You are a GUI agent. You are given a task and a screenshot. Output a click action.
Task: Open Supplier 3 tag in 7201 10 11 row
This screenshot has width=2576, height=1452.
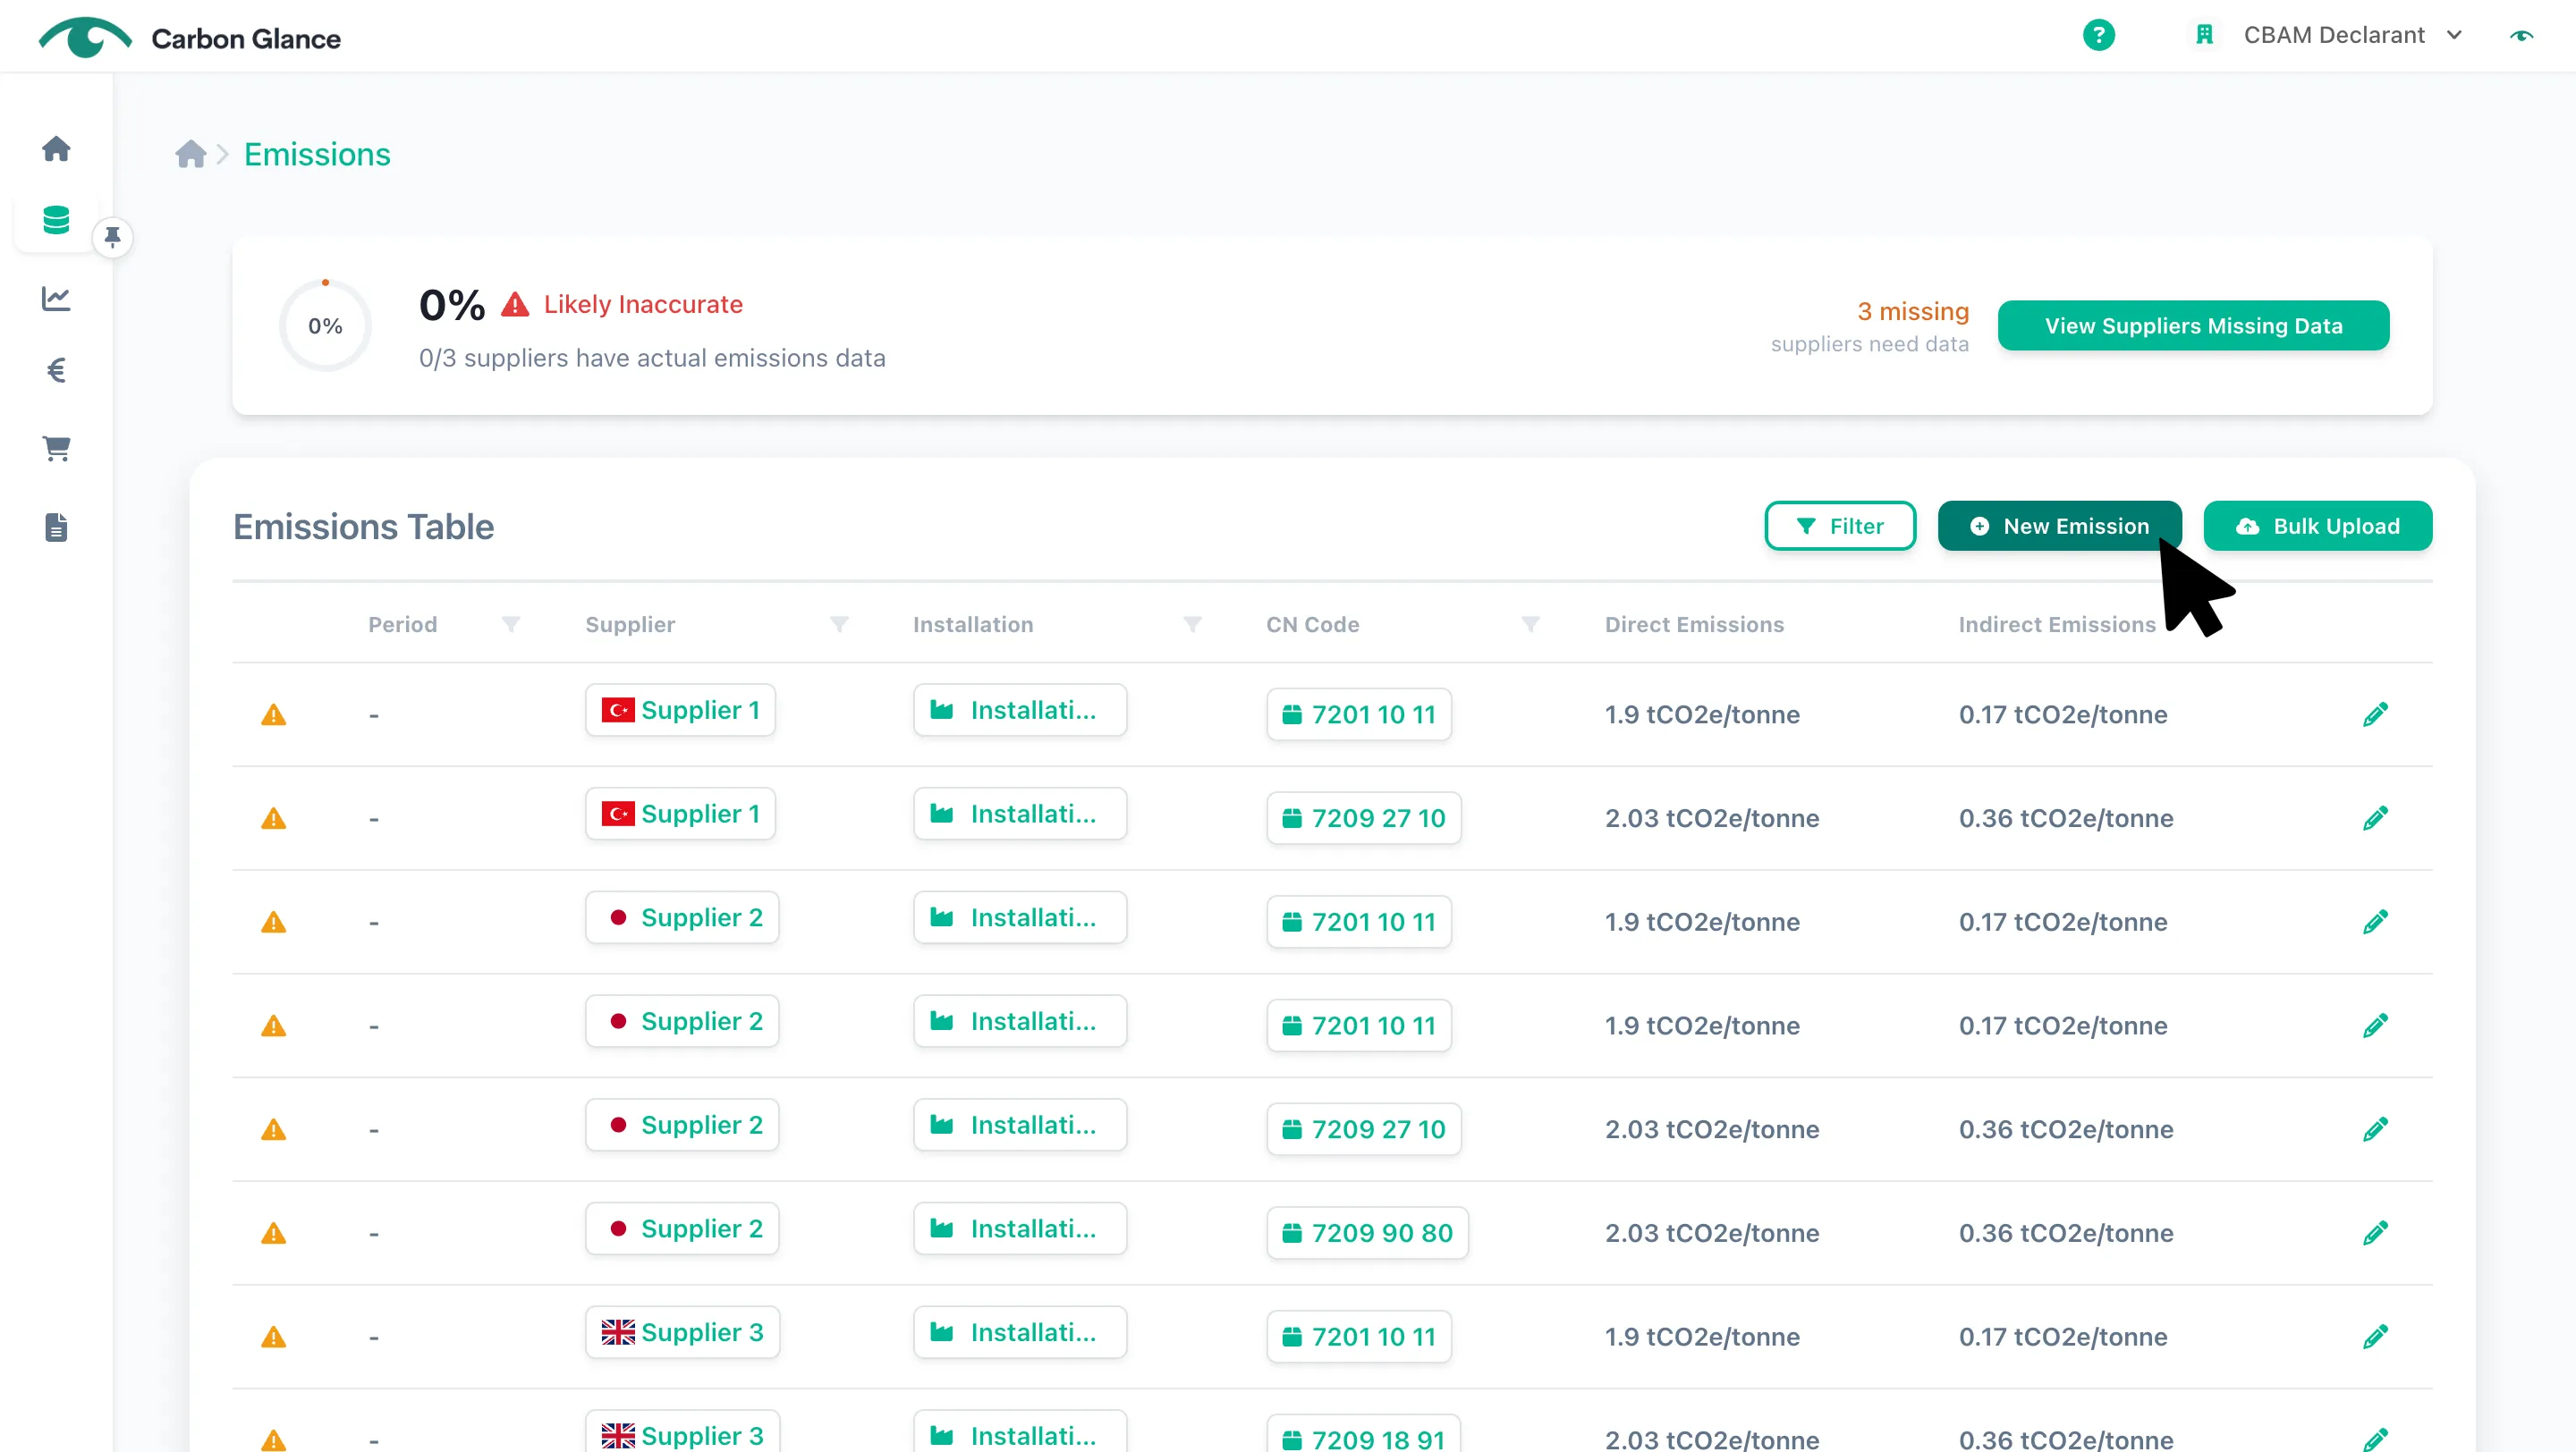coord(682,1333)
